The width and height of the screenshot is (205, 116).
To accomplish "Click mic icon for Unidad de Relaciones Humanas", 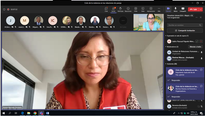I will coord(202,52).
